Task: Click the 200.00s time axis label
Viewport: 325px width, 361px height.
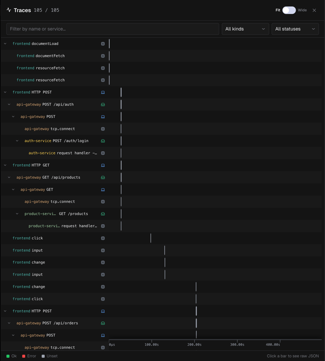Action: point(194,344)
